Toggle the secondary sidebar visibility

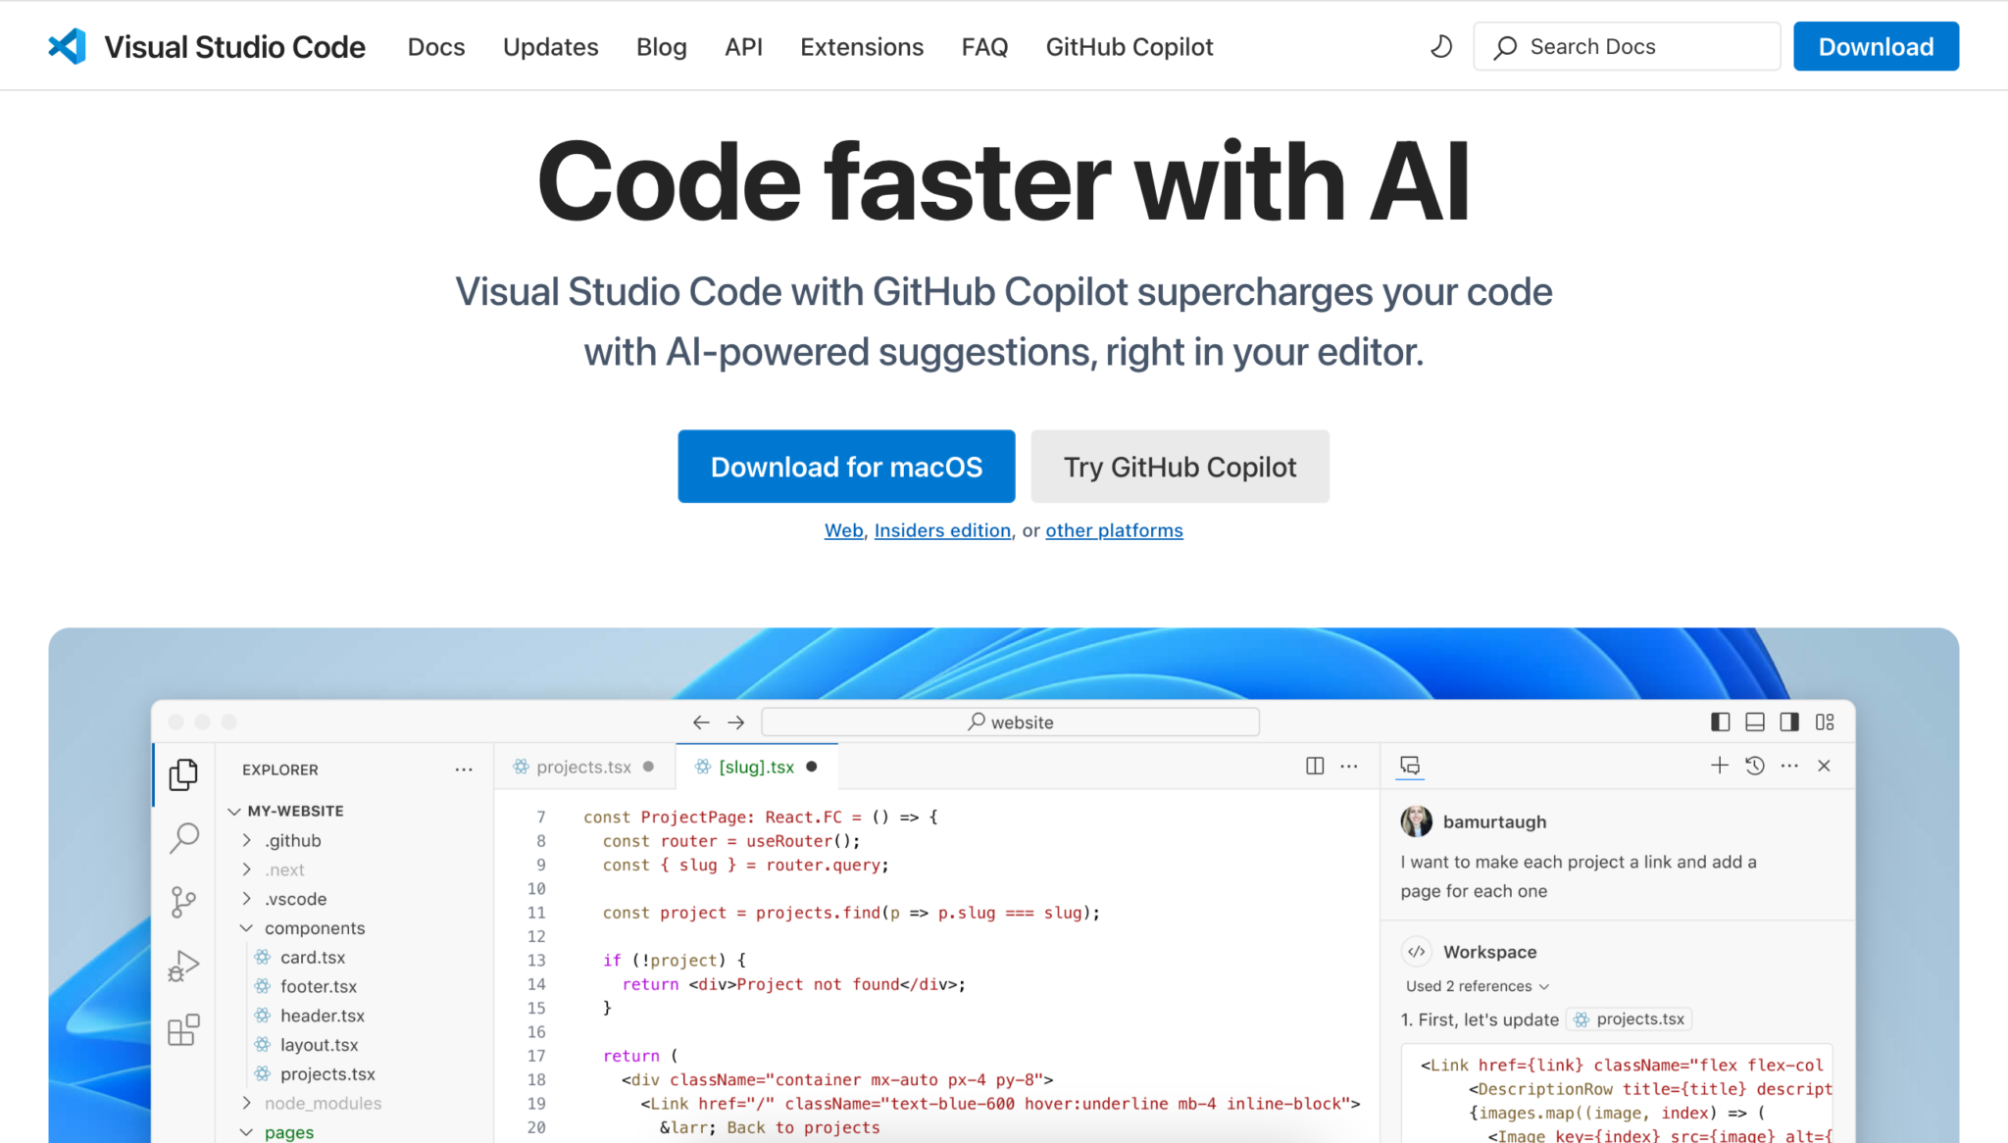[1788, 721]
